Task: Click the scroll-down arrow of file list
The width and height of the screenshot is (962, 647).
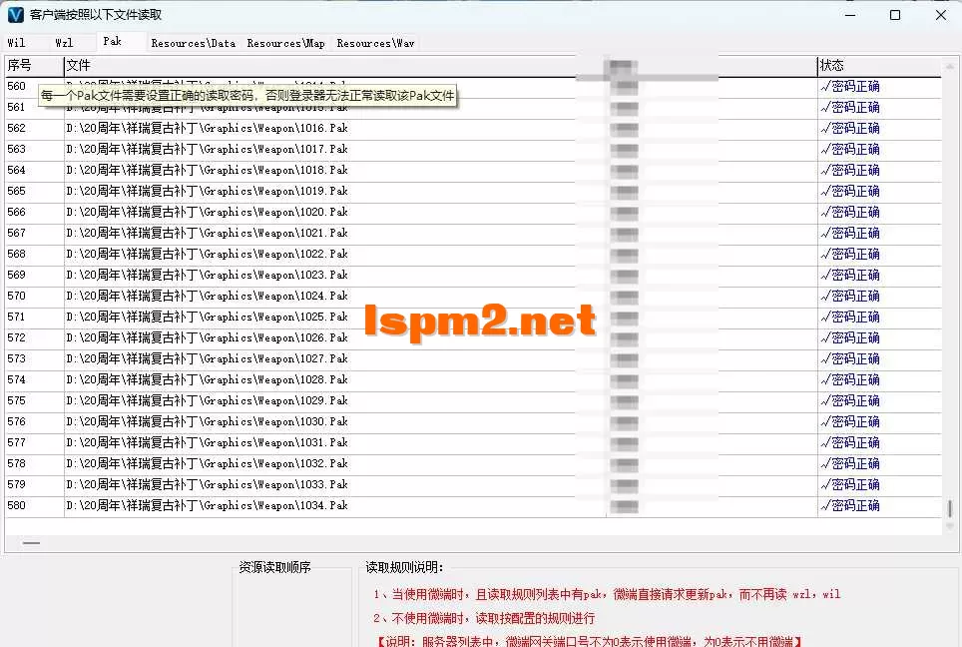Action: pos(950,527)
